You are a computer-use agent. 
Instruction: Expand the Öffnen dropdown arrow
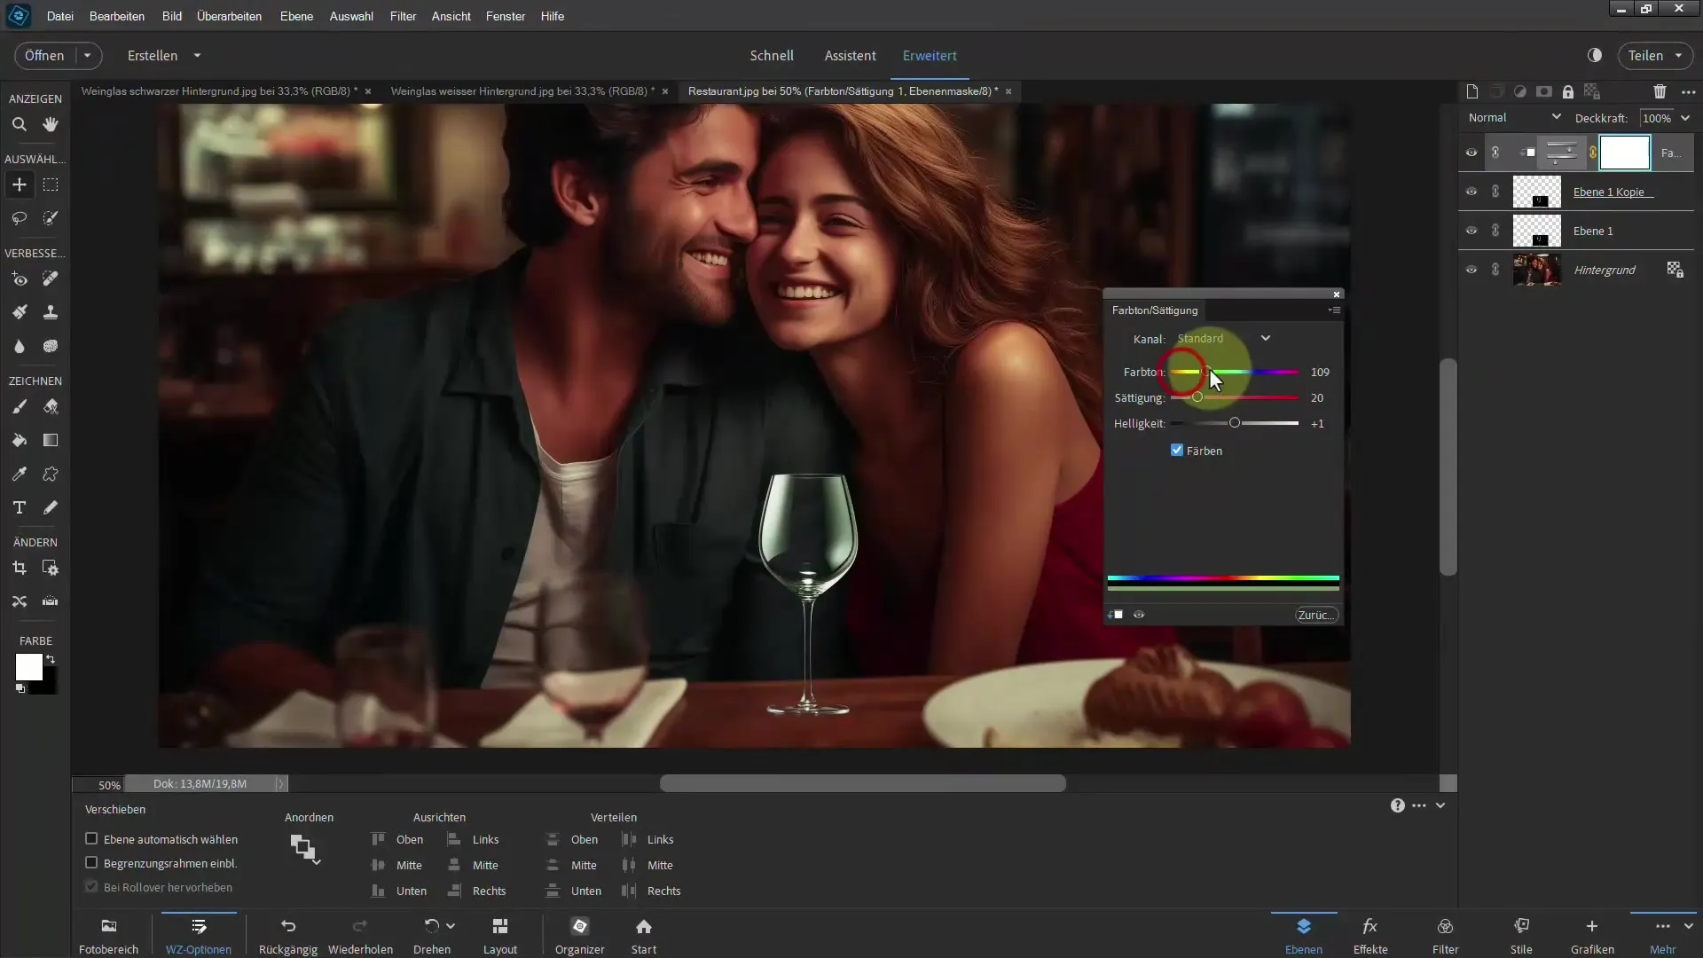87,55
